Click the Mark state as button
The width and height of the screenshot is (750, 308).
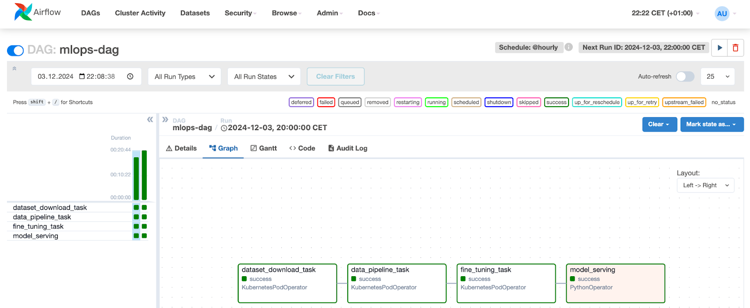711,125
